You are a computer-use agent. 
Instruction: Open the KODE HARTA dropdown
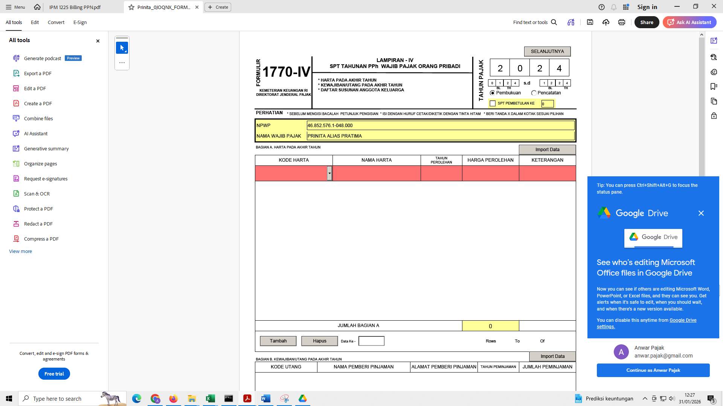[x=330, y=173]
